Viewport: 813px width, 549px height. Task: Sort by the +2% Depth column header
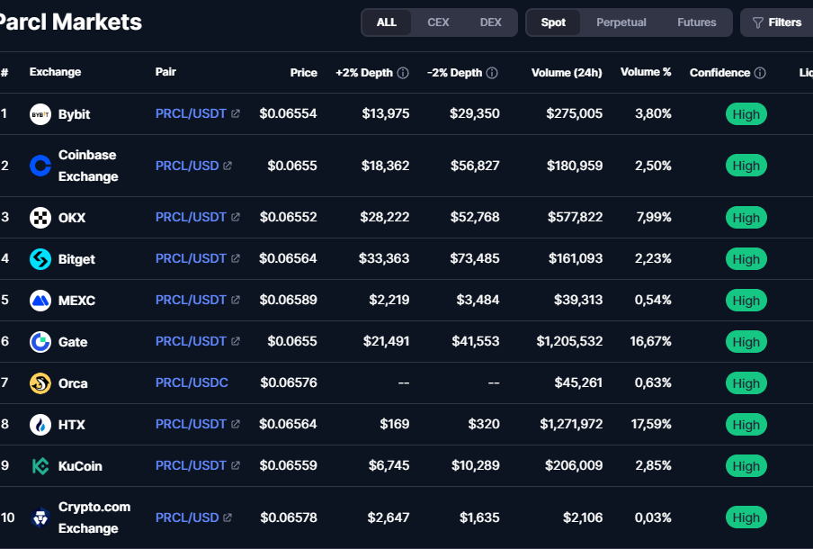(x=364, y=73)
